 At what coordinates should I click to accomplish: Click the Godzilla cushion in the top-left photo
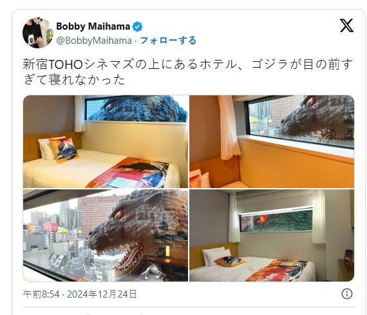[x=64, y=149]
